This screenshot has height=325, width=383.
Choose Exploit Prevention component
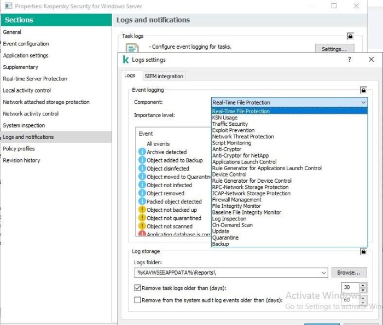289,130
